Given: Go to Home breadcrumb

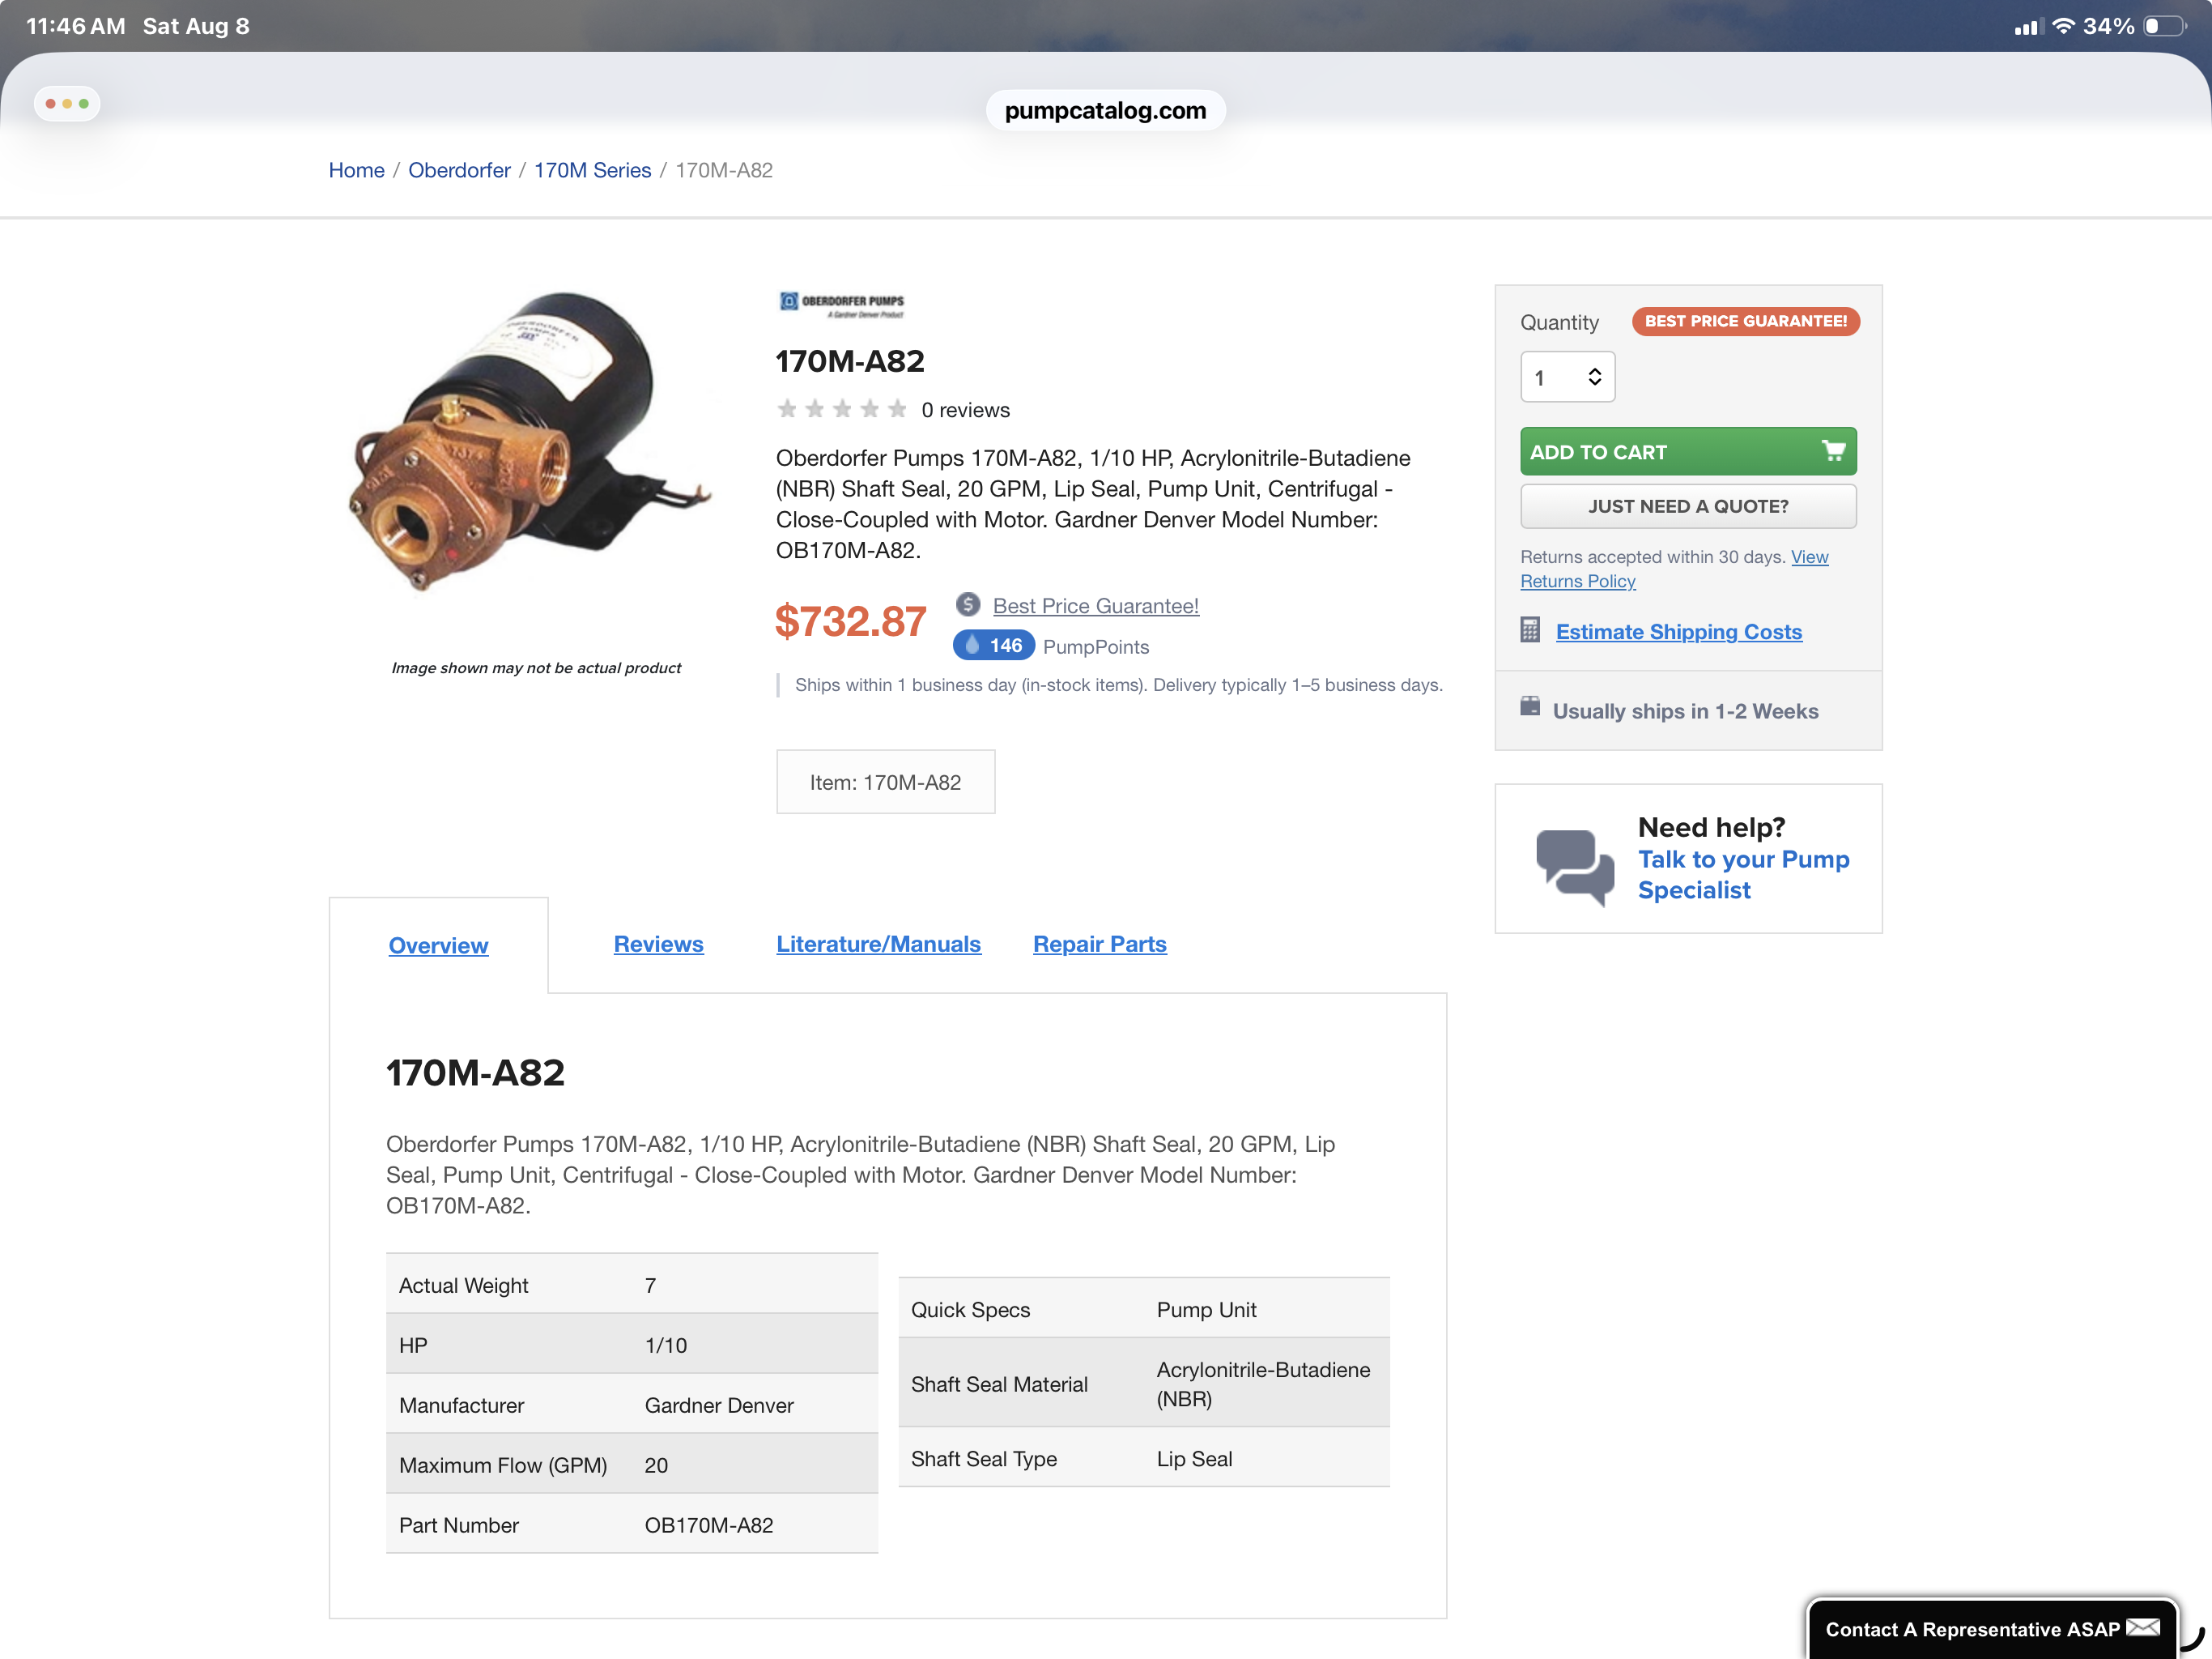Looking at the screenshot, I should tap(356, 170).
